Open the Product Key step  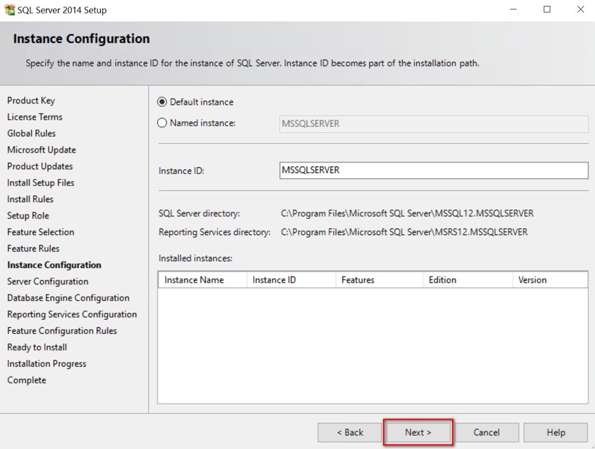pyautogui.click(x=31, y=100)
